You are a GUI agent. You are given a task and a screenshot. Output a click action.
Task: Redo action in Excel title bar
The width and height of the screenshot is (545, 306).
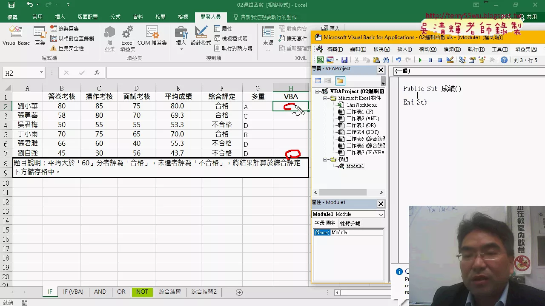coord(47,5)
